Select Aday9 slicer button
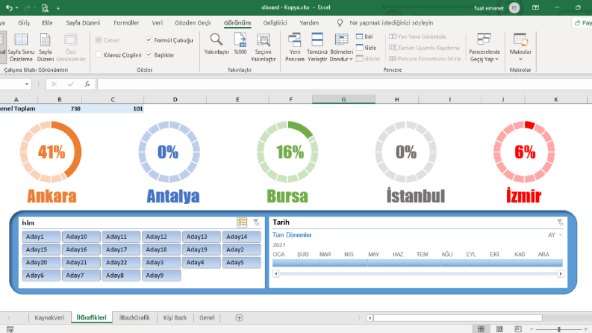Viewport: 592px width, 333px height. (161, 276)
